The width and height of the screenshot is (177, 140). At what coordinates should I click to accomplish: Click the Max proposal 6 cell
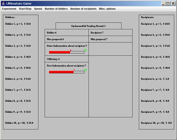click(x=67, y=39)
